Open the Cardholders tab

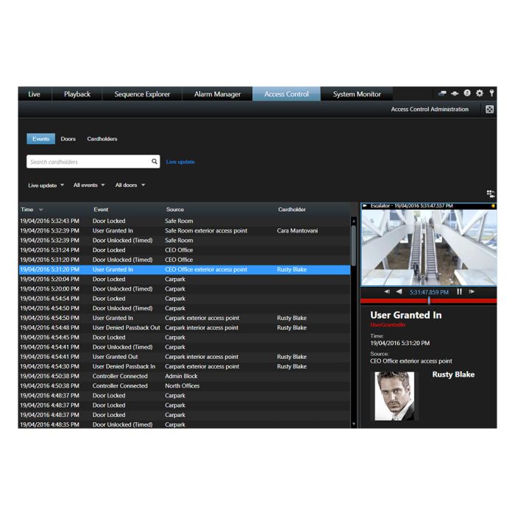pos(102,139)
